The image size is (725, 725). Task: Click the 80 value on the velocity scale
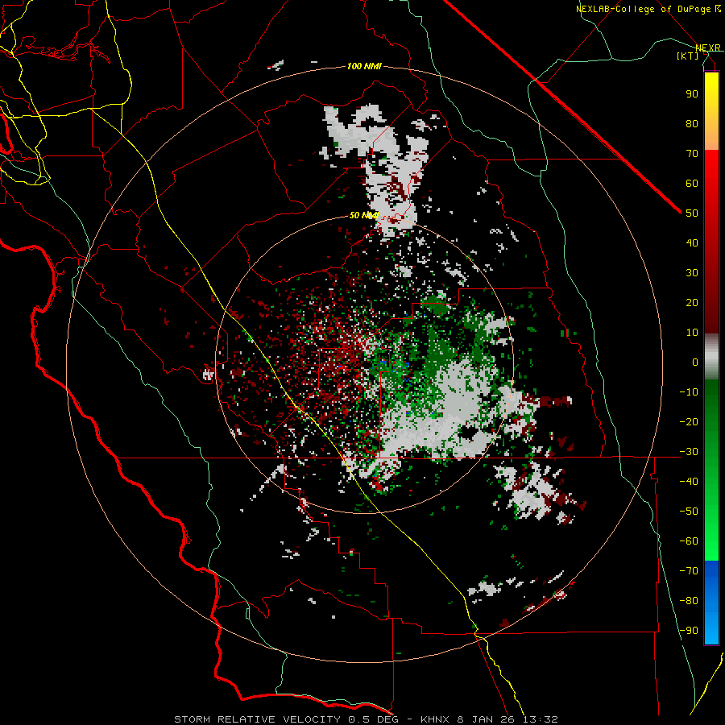coord(692,123)
